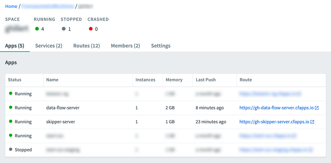
Task: Click the 2 GB memory cell
Action: [x=170, y=108]
